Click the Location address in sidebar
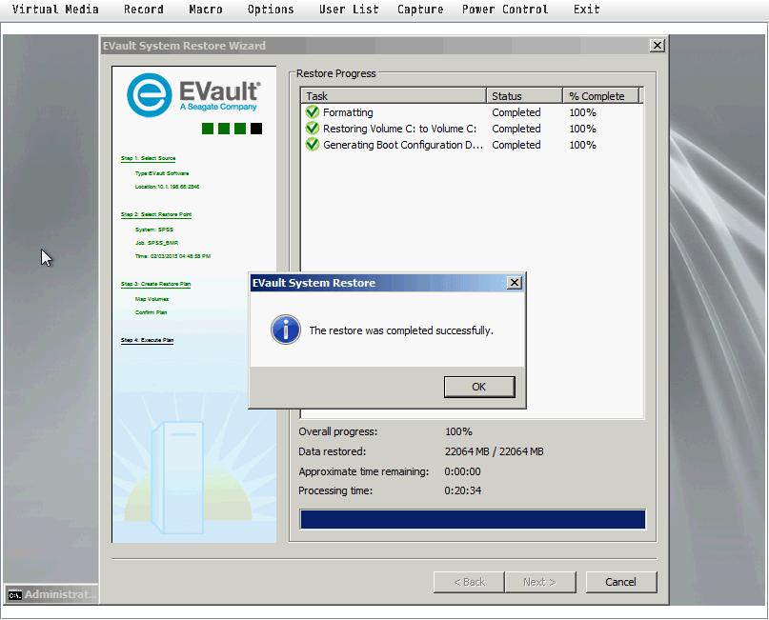Screen dimensions: 769x620 [168, 187]
